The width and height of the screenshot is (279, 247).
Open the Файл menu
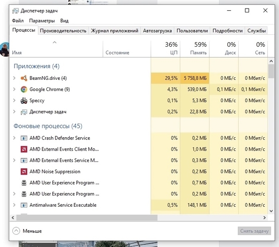tap(18, 21)
